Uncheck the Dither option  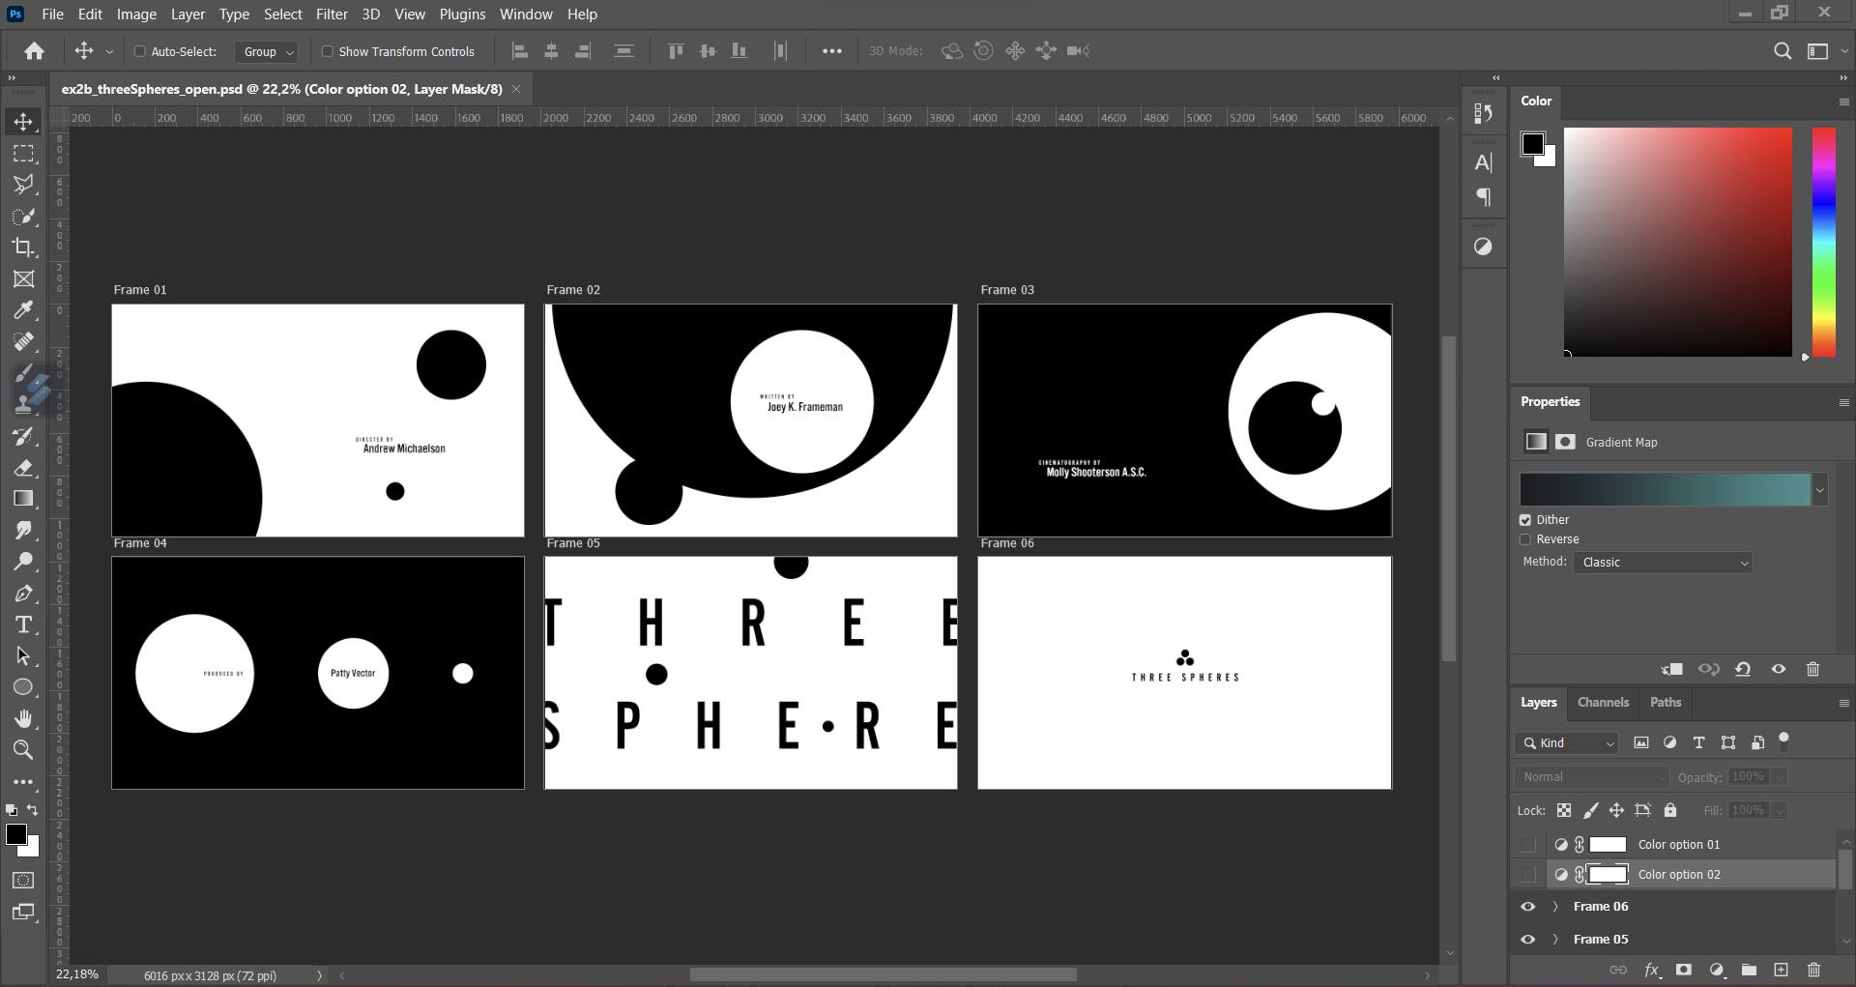(1525, 520)
